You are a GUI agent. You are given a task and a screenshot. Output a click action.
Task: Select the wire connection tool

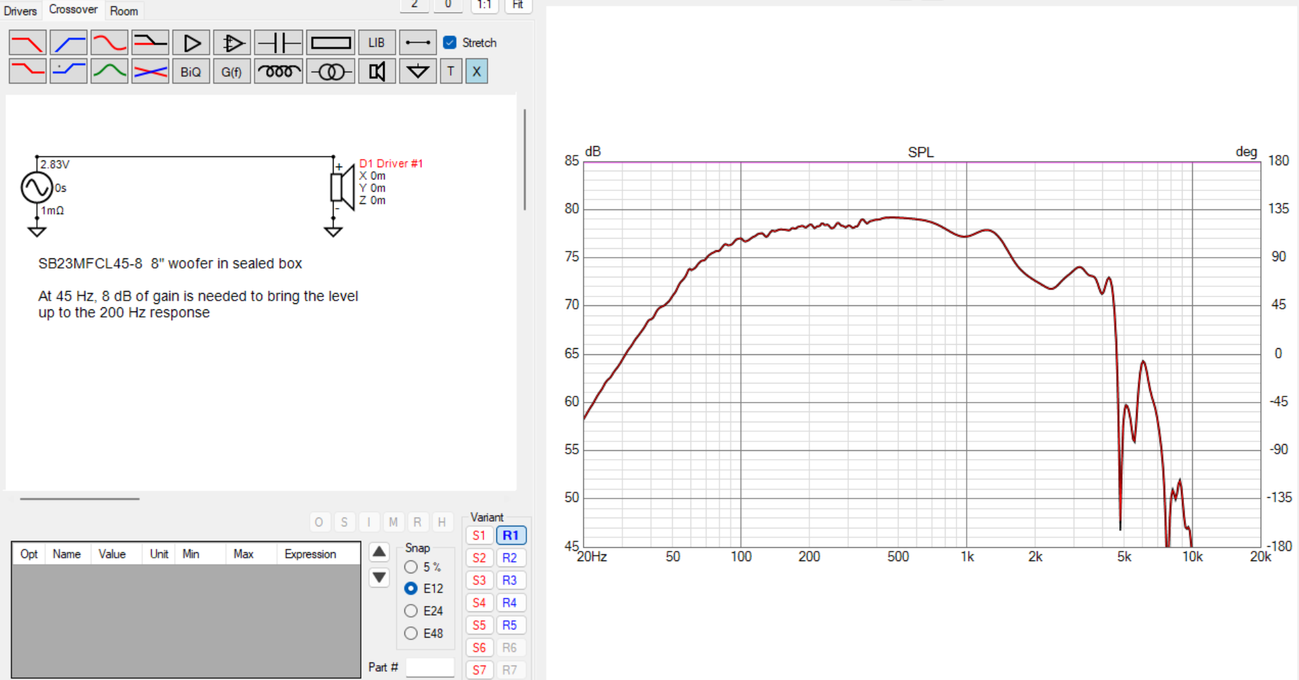tap(417, 43)
